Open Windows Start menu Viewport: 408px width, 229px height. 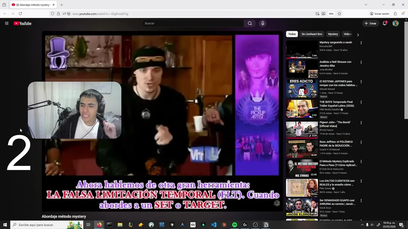(x=5, y=225)
